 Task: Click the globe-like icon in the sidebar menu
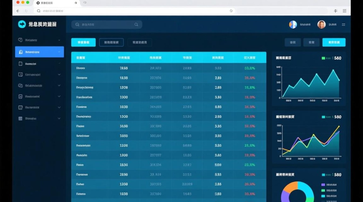[20, 85]
